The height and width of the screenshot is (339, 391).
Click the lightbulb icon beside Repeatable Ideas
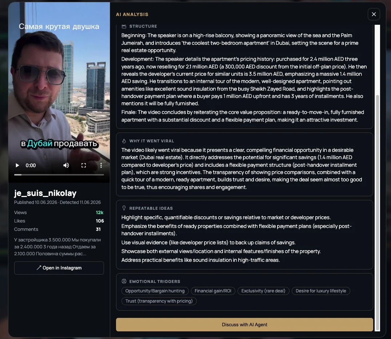(124, 208)
